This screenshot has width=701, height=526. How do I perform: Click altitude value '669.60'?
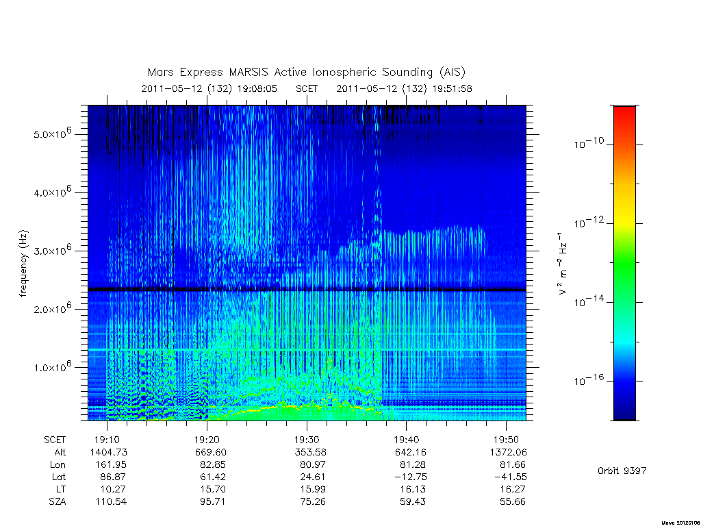[211, 452]
